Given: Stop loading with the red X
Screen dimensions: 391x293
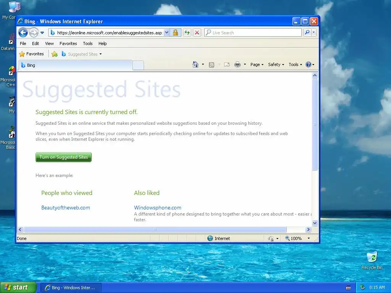Looking at the screenshot, I should pyautogui.click(x=197, y=33).
